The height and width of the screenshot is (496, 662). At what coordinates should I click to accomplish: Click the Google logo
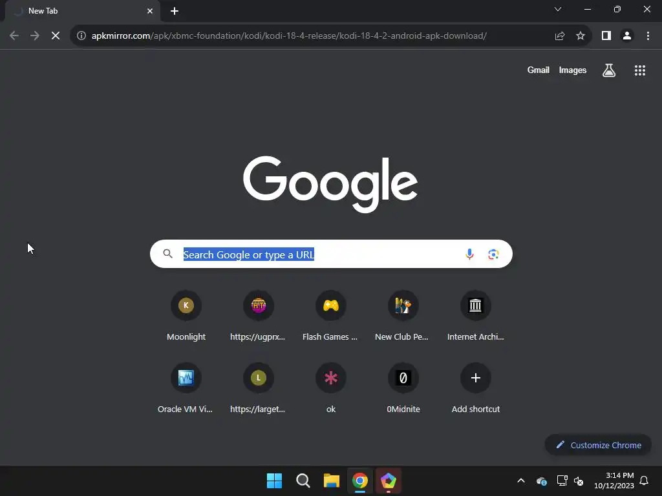pyautogui.click(x=330, y=184)
